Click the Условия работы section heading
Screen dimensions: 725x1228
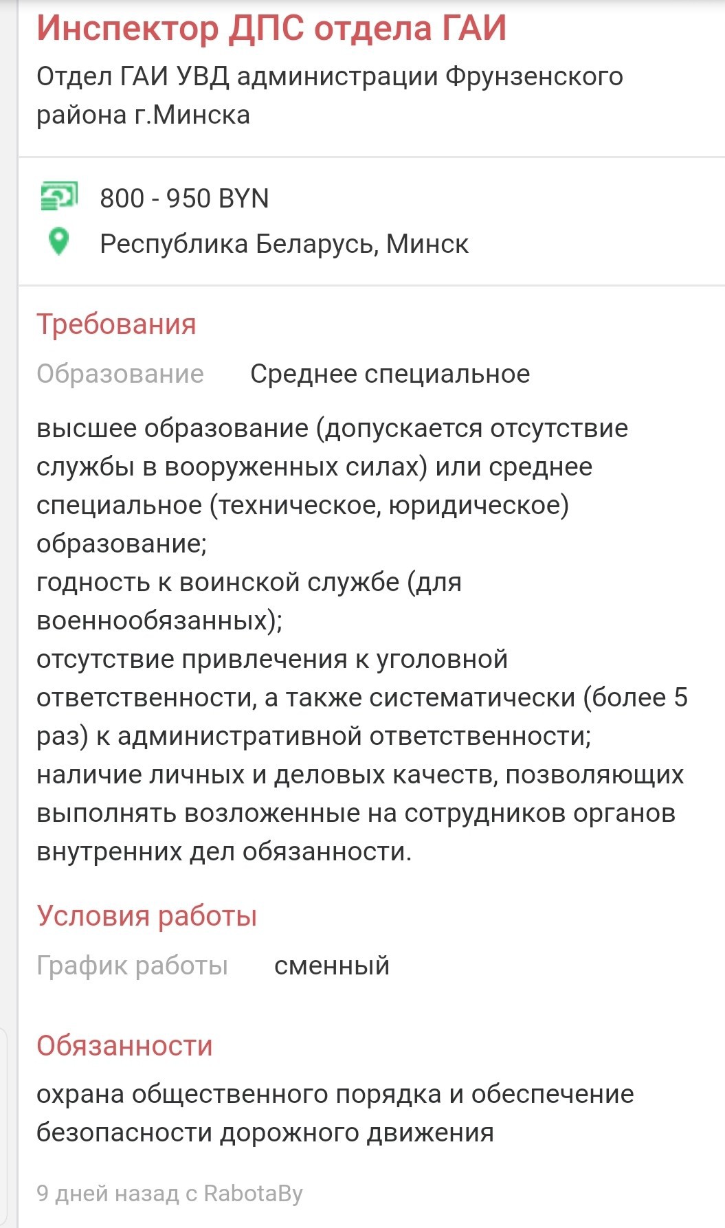[x=146, y=916]
